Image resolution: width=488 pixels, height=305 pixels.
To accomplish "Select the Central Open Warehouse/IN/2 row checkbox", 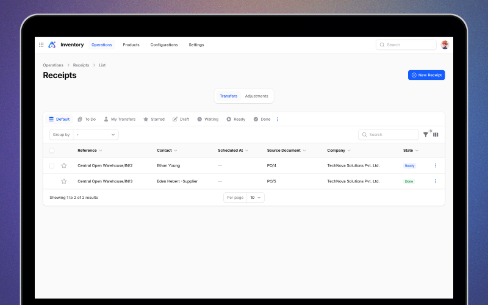I will pos(52,165).
